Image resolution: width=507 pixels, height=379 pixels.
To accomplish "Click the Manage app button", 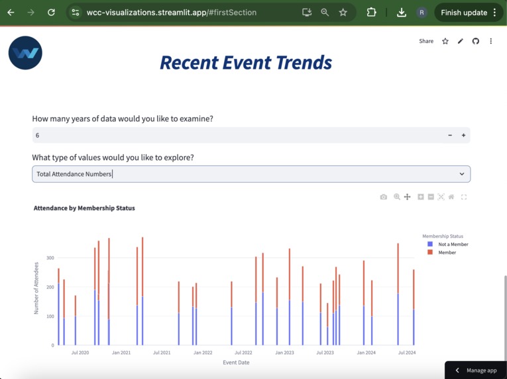I will (x=476, y=370).
